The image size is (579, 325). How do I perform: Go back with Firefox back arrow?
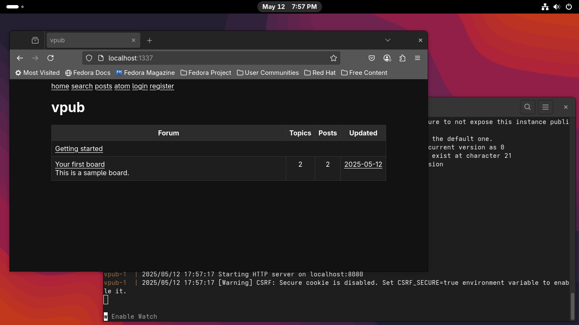[20, 58]
